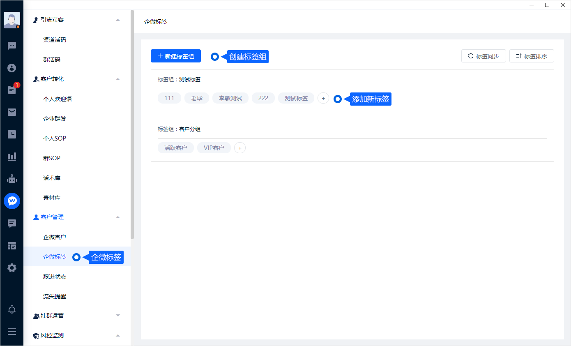Open the user avatar profile
This screenshot has width=571, height=346.
pyautogui.click(x=12, y=20)
